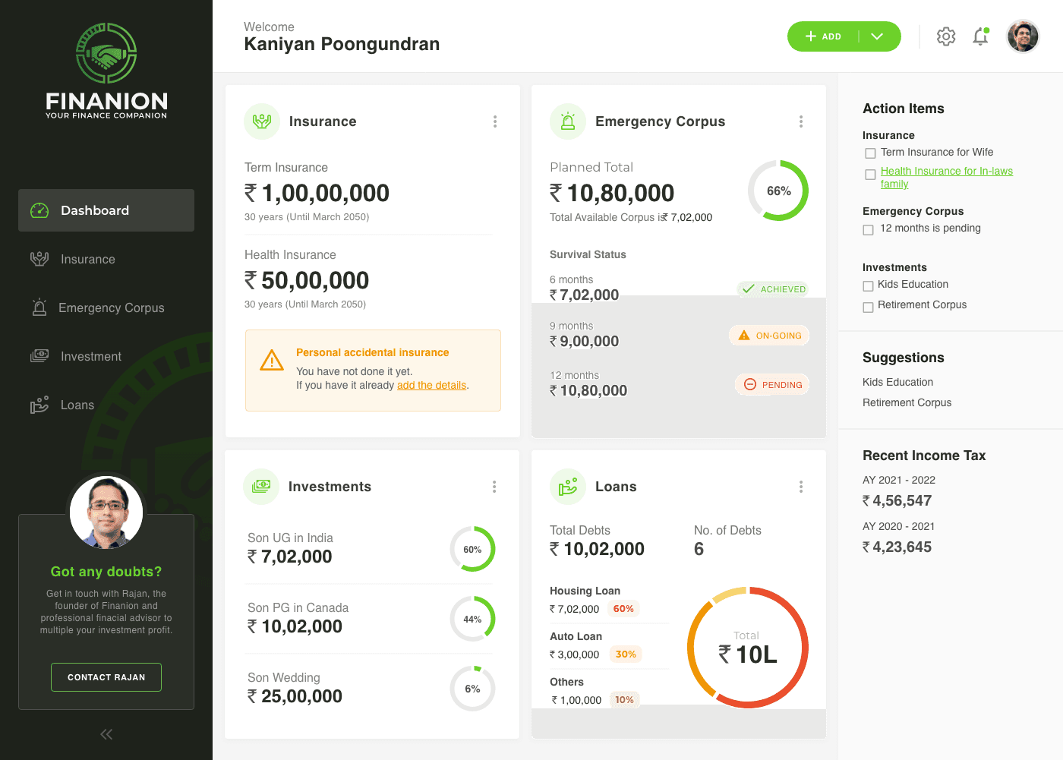Open Investments card three-dot menu
This screenshot has height=760, width=1063.
point(494,487)
